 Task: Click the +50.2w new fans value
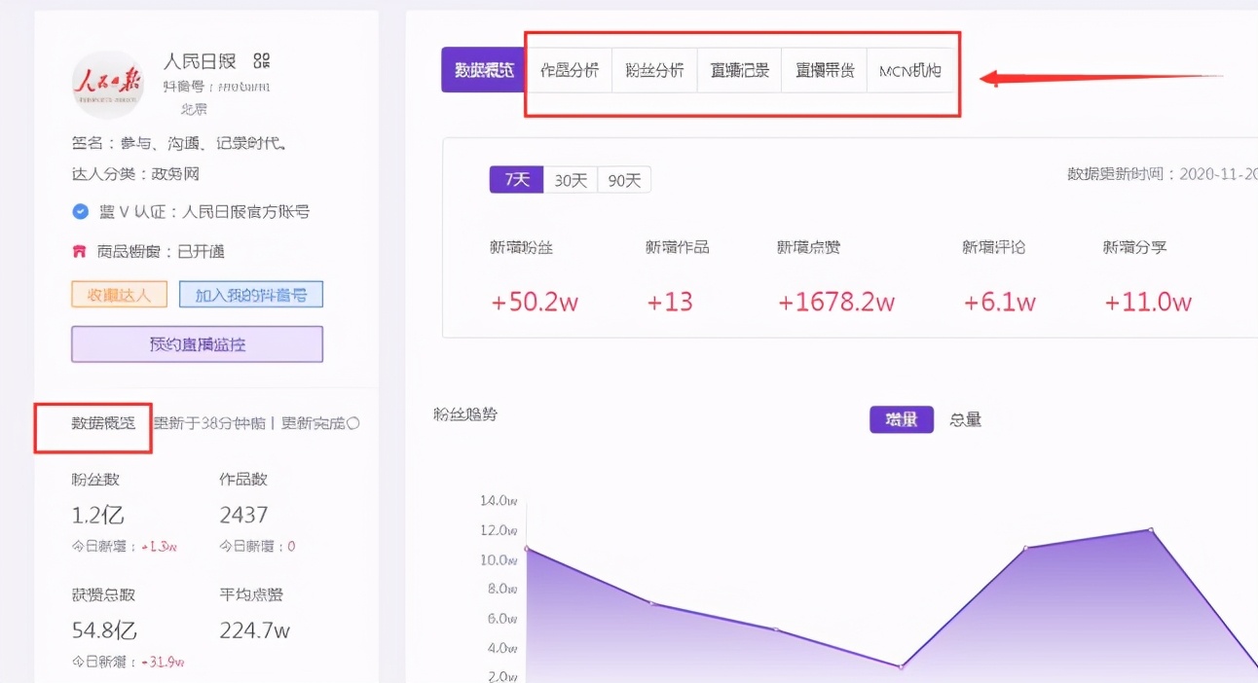pyautogui.click(x=535, y=303)
